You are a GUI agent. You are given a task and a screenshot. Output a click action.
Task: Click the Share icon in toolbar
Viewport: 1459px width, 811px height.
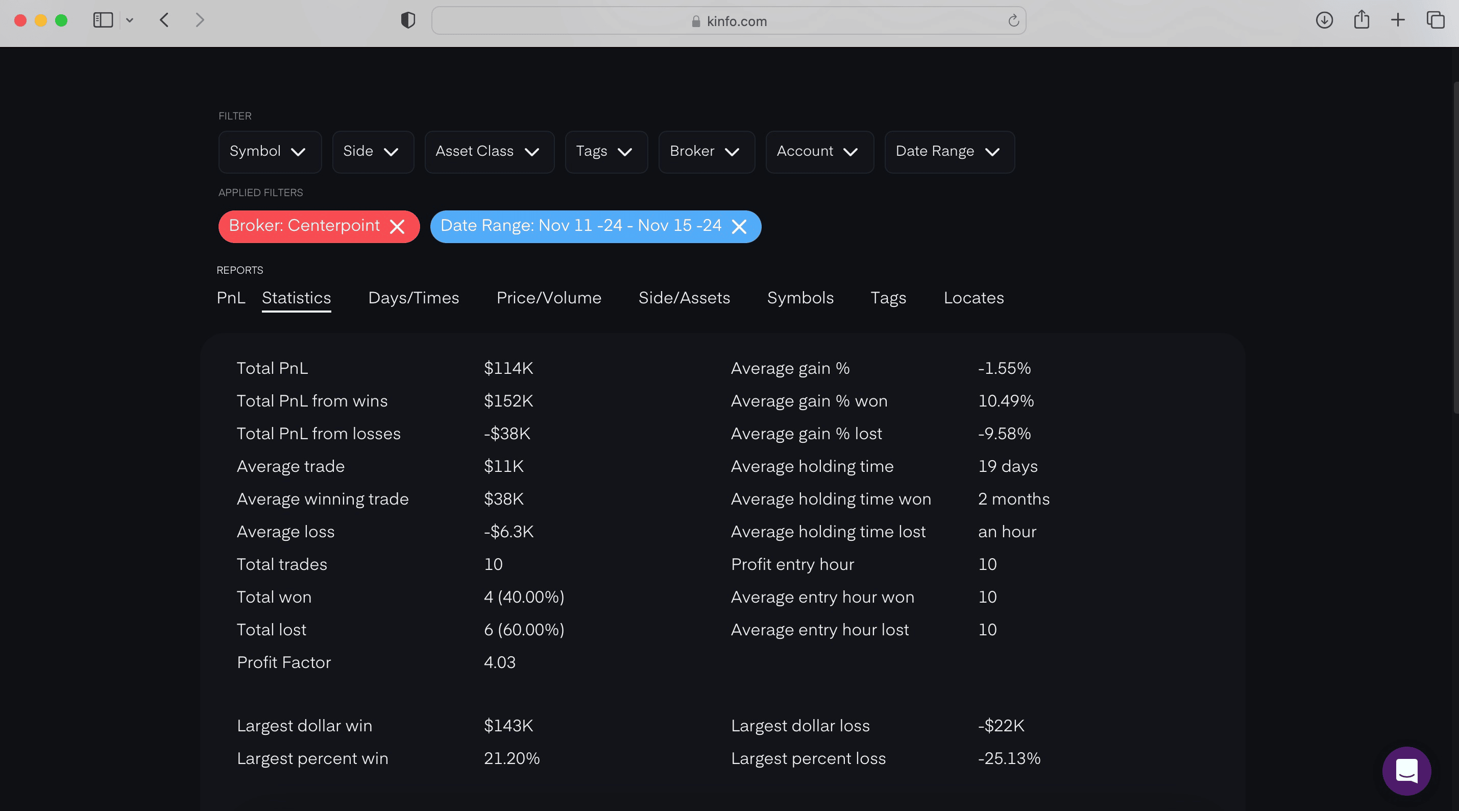coord(1361,20)
